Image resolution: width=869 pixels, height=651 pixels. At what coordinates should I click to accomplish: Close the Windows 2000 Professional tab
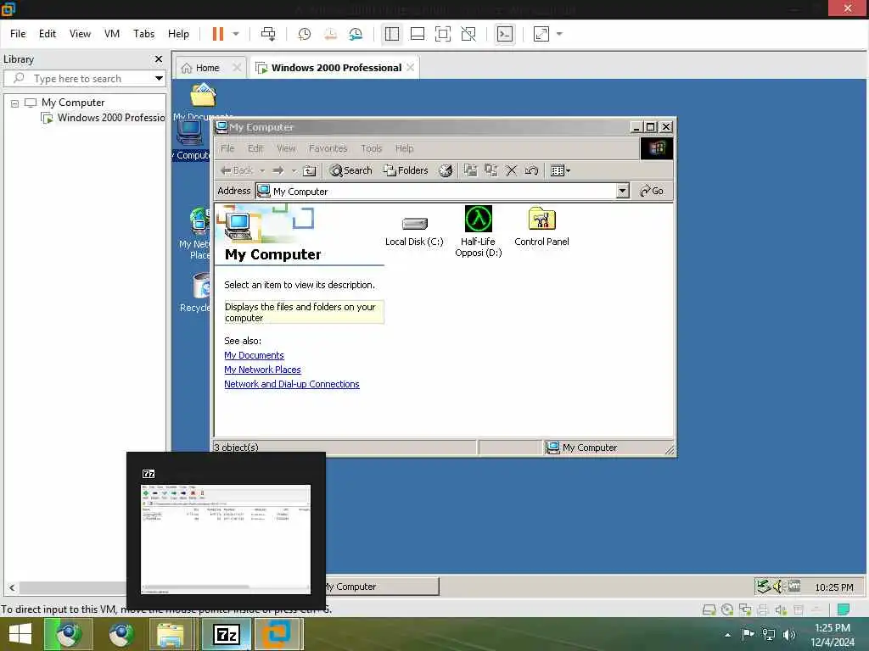coord(410,68)
